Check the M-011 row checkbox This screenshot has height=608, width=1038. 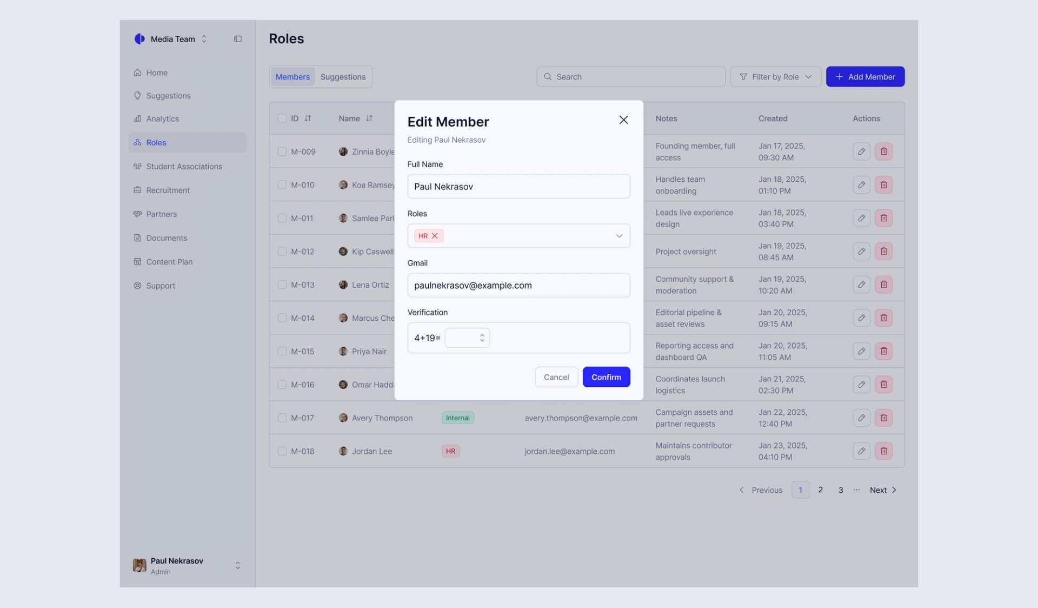[282, 218]
